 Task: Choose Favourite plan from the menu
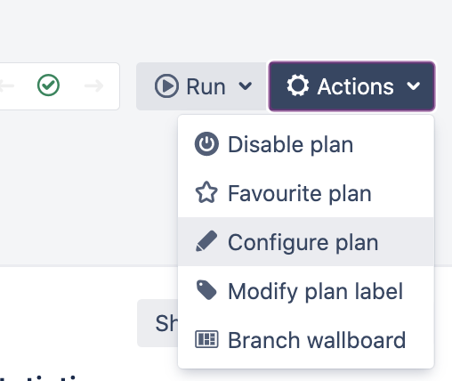point(306,193)
